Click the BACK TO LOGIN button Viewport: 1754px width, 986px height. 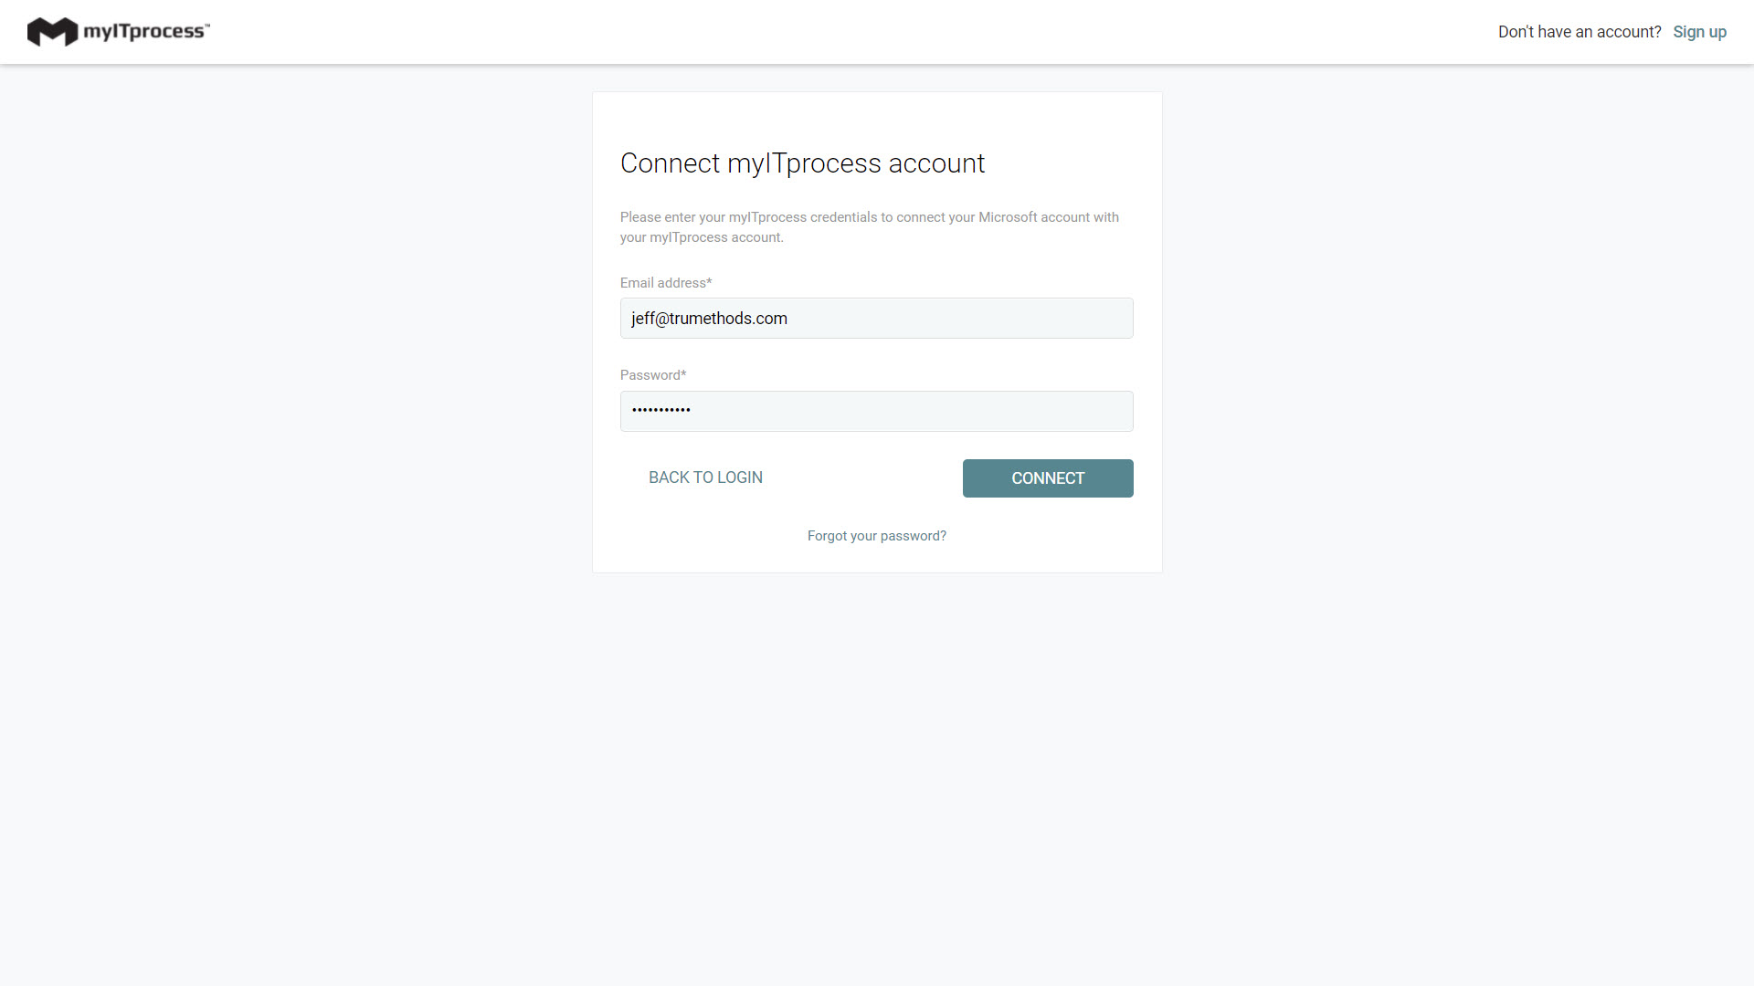(705, 477)
